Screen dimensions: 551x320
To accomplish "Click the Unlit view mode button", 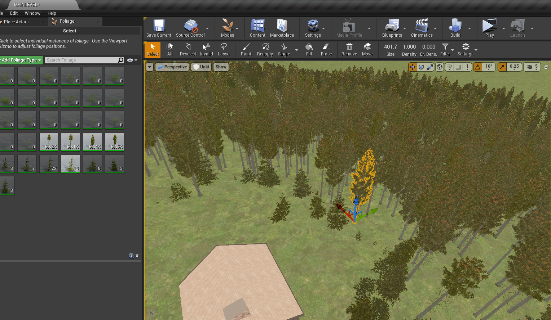I will coord(201,67).
